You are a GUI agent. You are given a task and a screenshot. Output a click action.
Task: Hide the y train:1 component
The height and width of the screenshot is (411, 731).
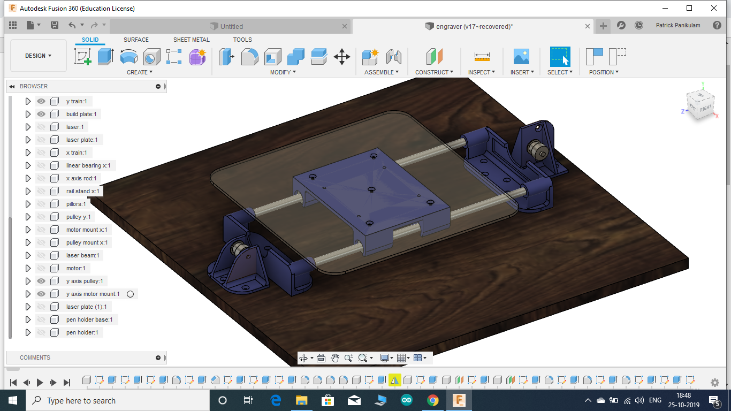pyautogui.click(x=41, y=101)
